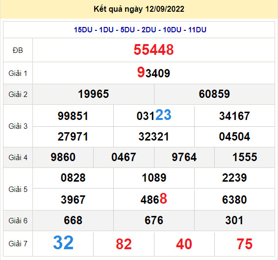Click the Giải 7 row label

[x=18, y=244]
